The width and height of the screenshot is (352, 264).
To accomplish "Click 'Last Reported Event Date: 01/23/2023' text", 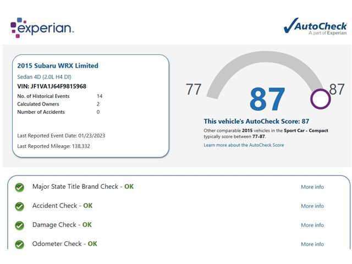I will (x=61, y=136).
